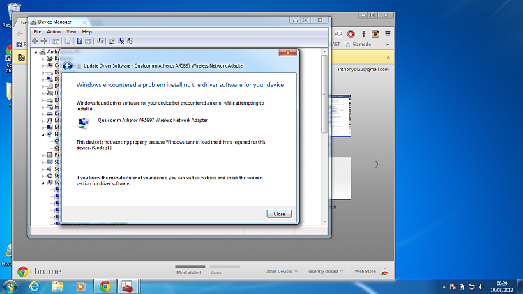Expand the Sound controllers node
The image size is (523, 294).
tap(43, 169)
